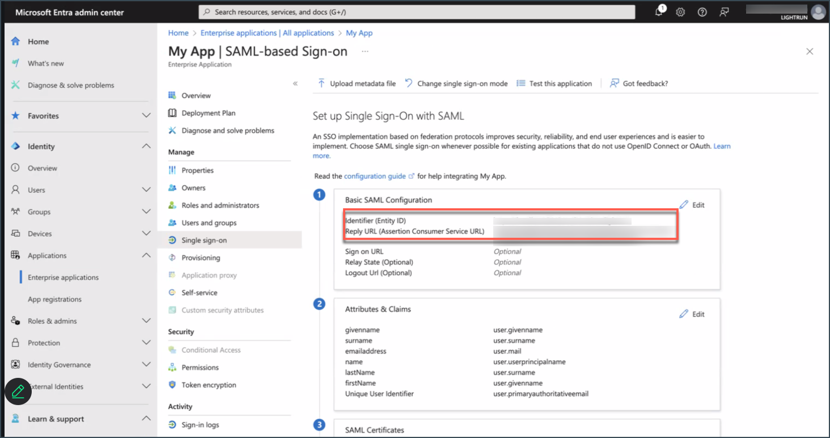This screenshot has height=438, width=830.
Task: Edit the Basic SAML Configuration
Action: click(692, 205)
